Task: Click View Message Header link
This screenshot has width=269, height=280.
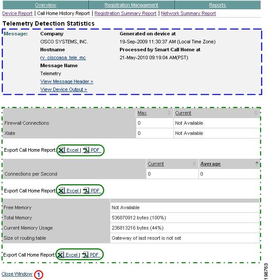Action: click(67, 81)
